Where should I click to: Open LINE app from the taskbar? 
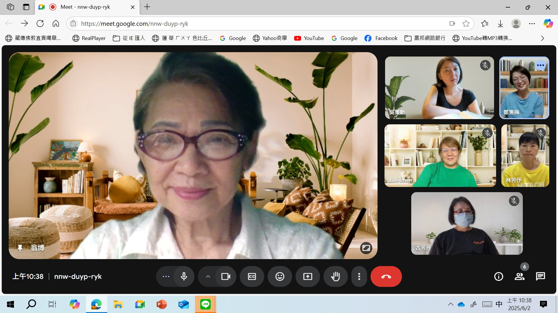pyautogui.click(x=205, y=304)
